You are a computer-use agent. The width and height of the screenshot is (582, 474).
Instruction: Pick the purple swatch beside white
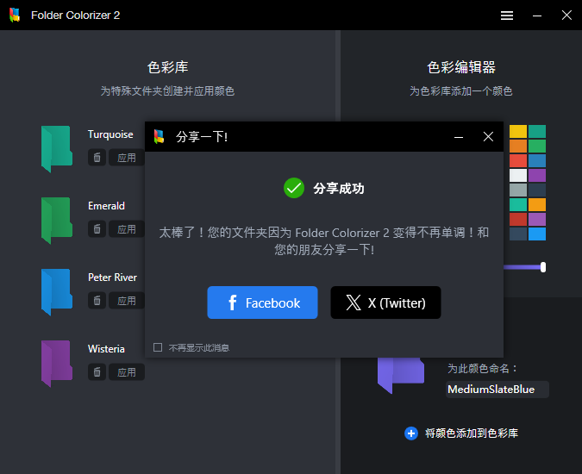(537, 176)
